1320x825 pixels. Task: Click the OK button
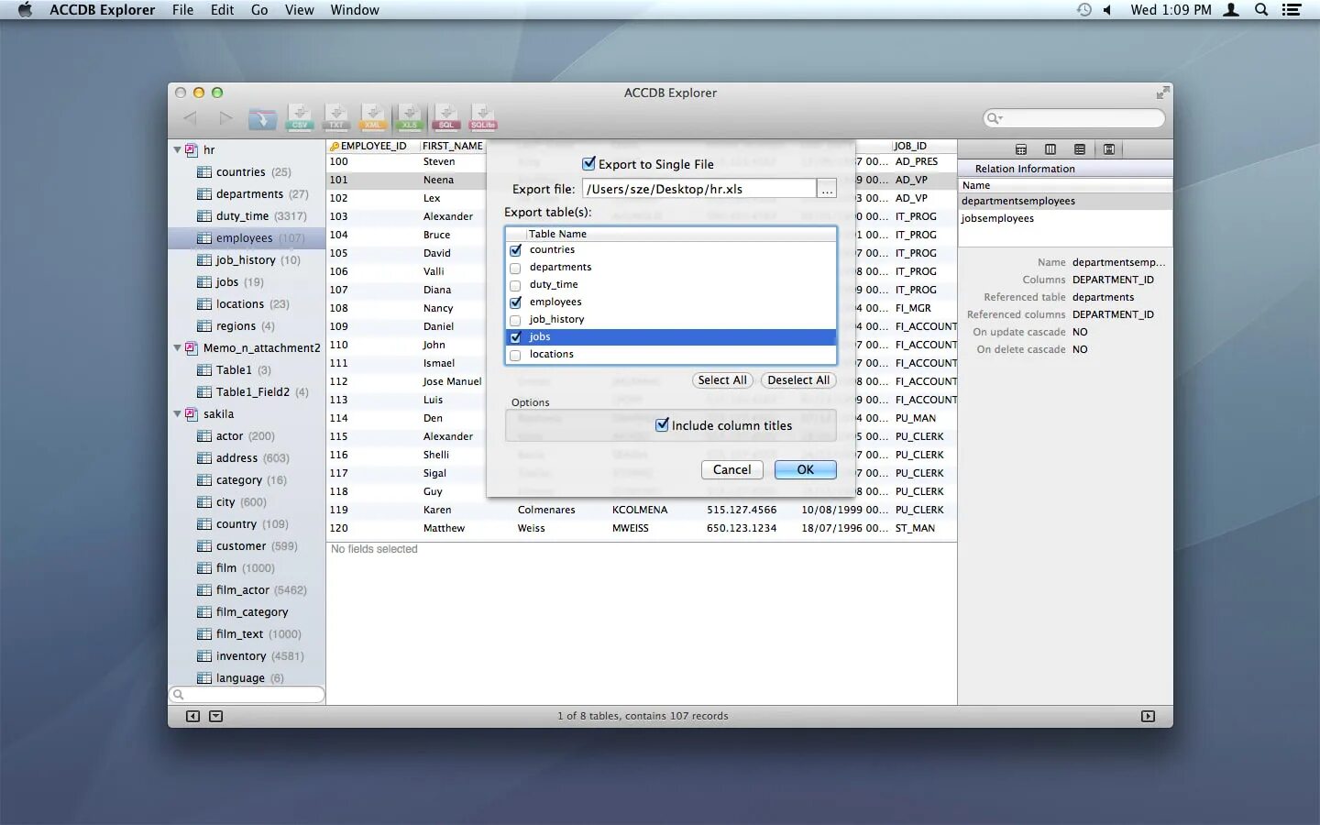[805, 469]
